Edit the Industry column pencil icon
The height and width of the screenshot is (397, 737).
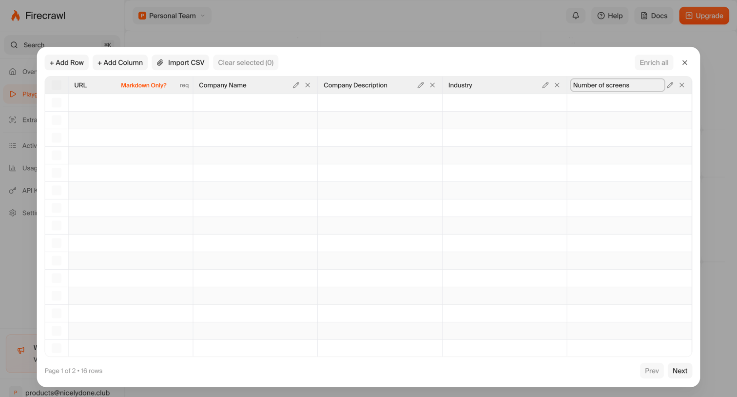545,85
